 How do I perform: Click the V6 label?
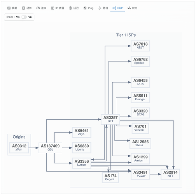click(30, 17)
